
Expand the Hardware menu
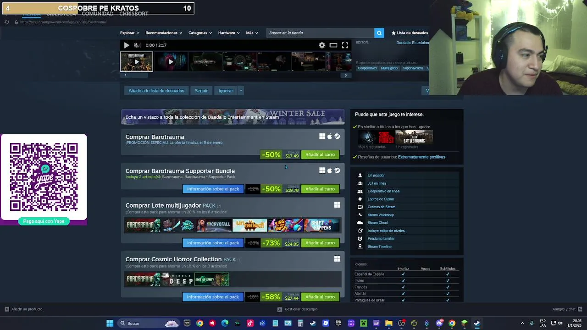coord(229,33)
